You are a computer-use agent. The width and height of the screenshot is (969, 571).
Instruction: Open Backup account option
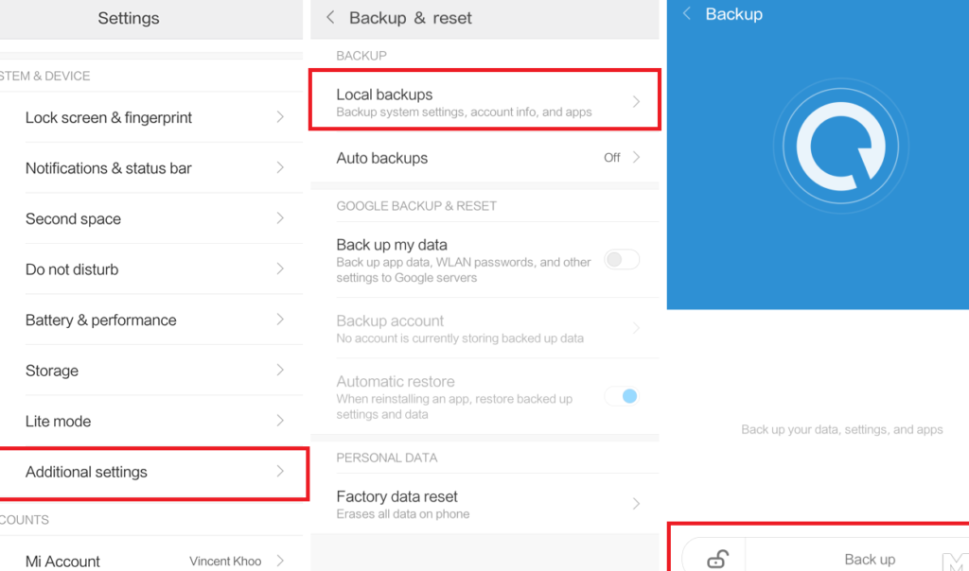pyautogui.click(x=484, y=328)
